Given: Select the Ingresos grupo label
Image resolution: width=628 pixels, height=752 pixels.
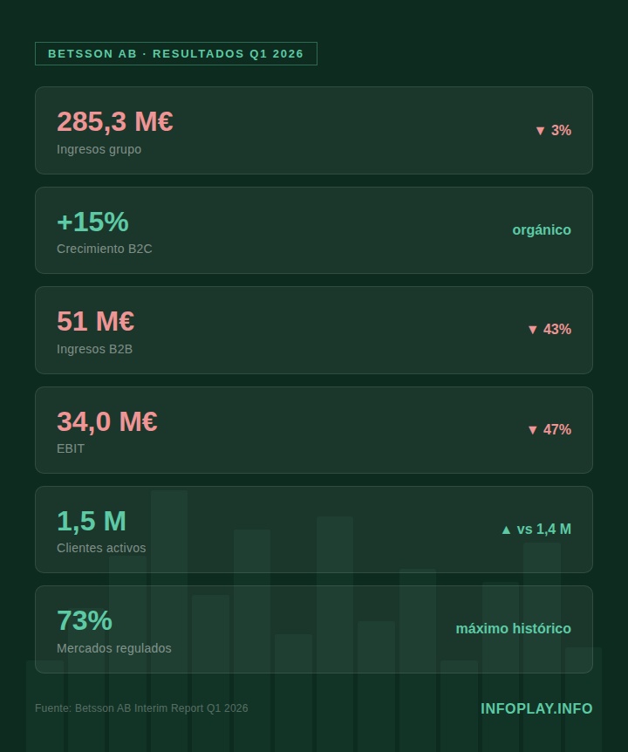Looking at the screenshot, I should [x=99, y=149].
